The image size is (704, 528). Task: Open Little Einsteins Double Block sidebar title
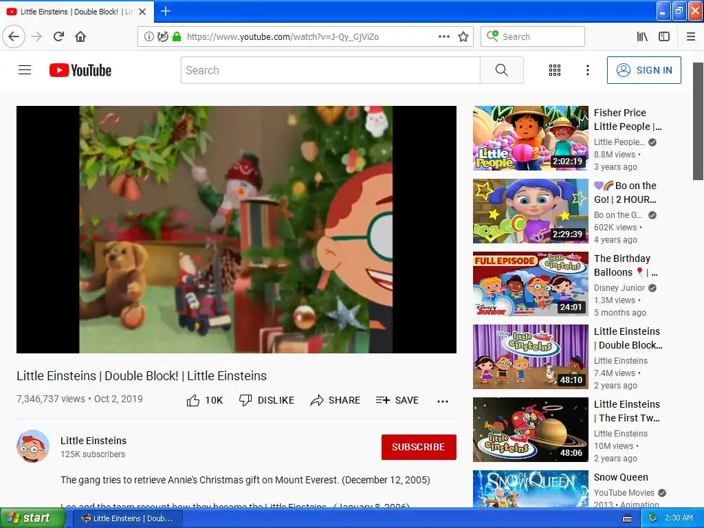pyautogui.click(x=628, y=338)
